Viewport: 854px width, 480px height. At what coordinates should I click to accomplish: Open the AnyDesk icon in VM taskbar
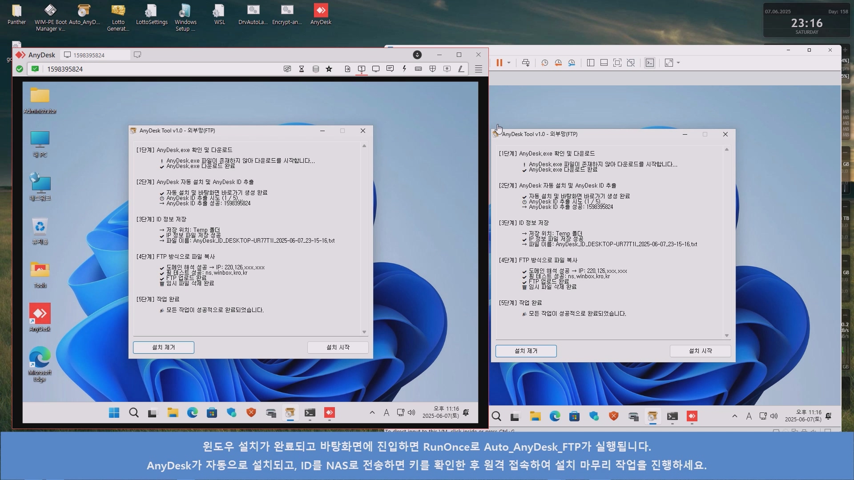pos(692,416)
